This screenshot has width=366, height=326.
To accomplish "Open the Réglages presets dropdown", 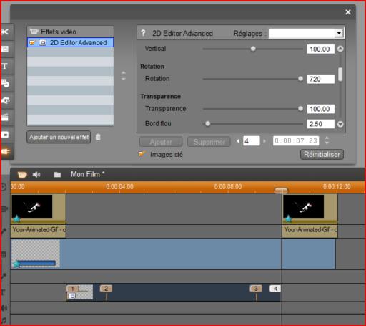I will click(x=339, y=33).
